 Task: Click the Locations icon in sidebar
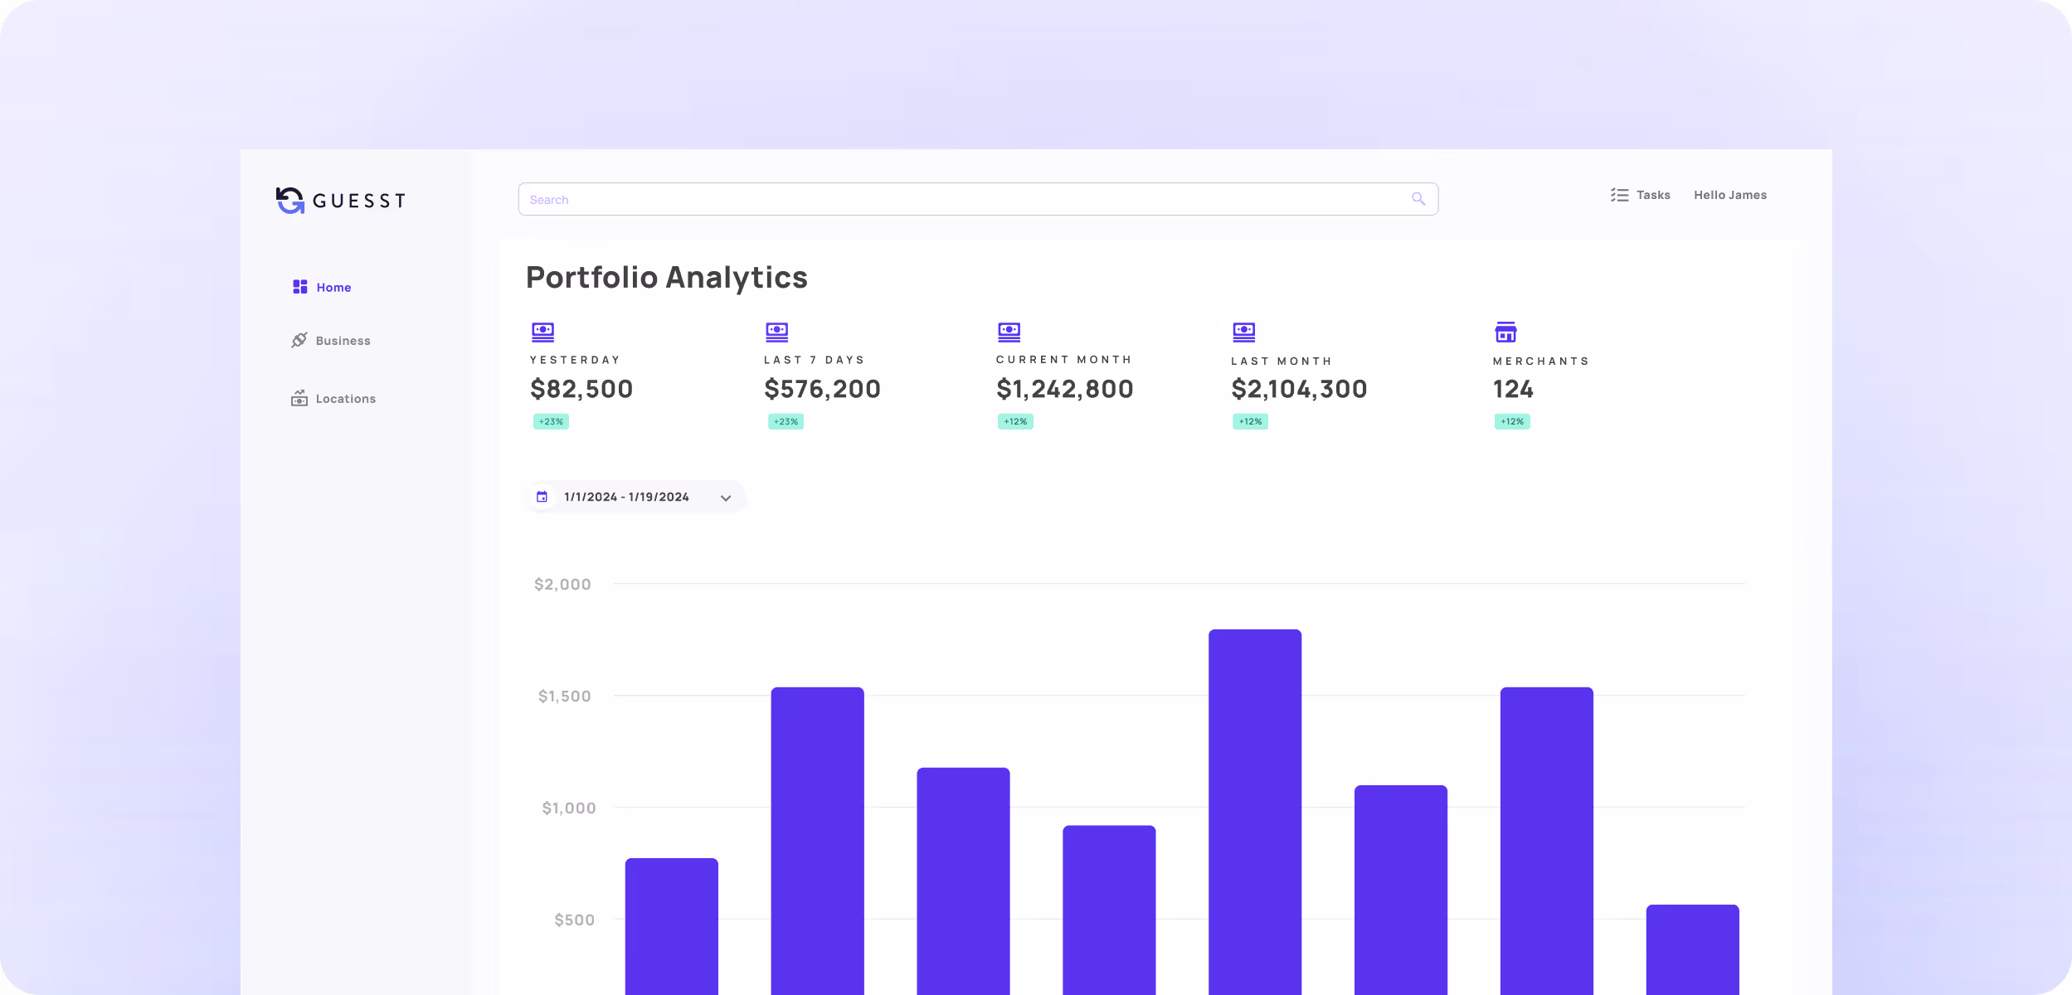click(x=299, y=398)
